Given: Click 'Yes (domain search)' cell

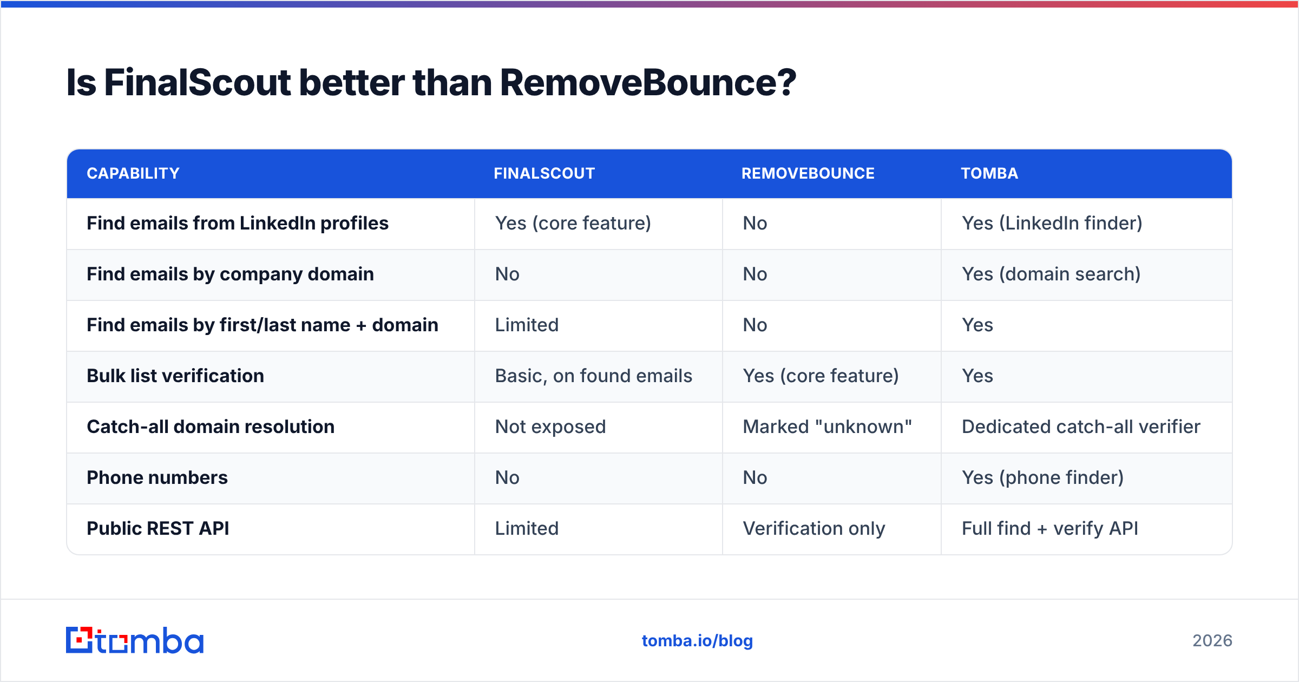Looking at the screenshot, I should pyautogui.click(x=1051, y=274).
